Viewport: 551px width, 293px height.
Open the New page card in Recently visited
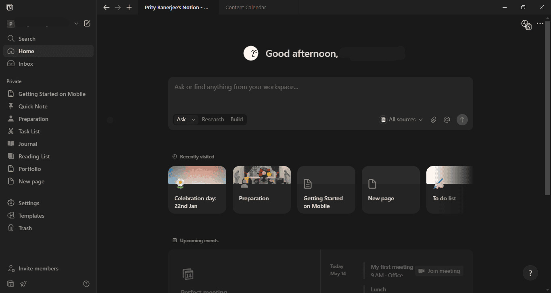click(x=391, y=190)
